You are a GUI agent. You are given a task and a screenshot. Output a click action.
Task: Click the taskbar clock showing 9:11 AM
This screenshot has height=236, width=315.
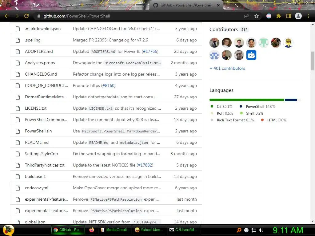[x=288, y=230]
